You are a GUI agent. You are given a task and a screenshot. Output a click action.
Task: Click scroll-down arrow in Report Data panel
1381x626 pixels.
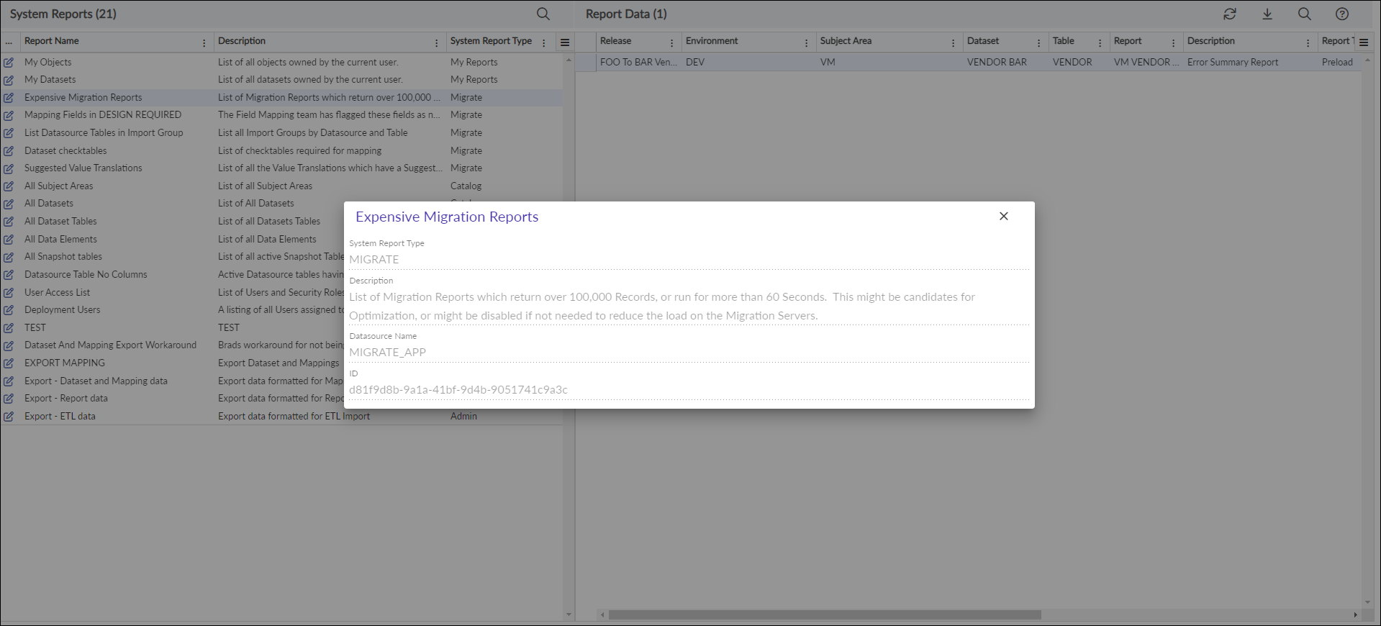point(1367,602)
